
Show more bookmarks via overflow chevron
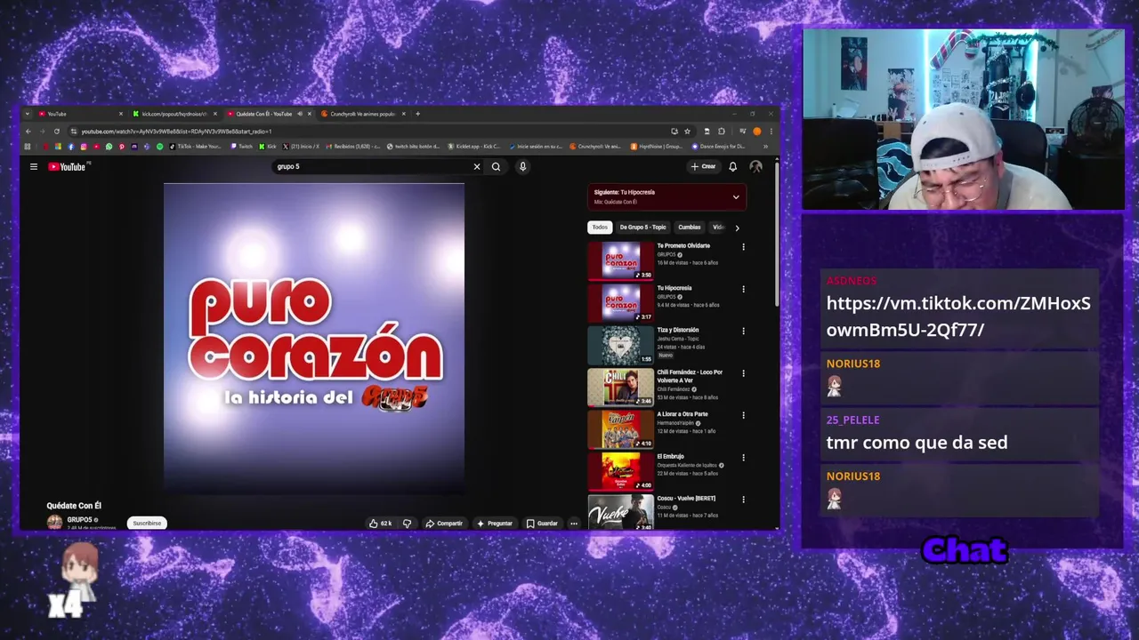(x=766, y=147)
